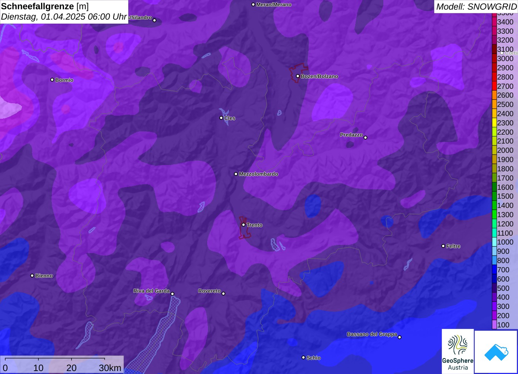Screen dimensions: 518x374
Task: Click the 'Schneefallgrenze [m]' title
Action: (45, 6)
